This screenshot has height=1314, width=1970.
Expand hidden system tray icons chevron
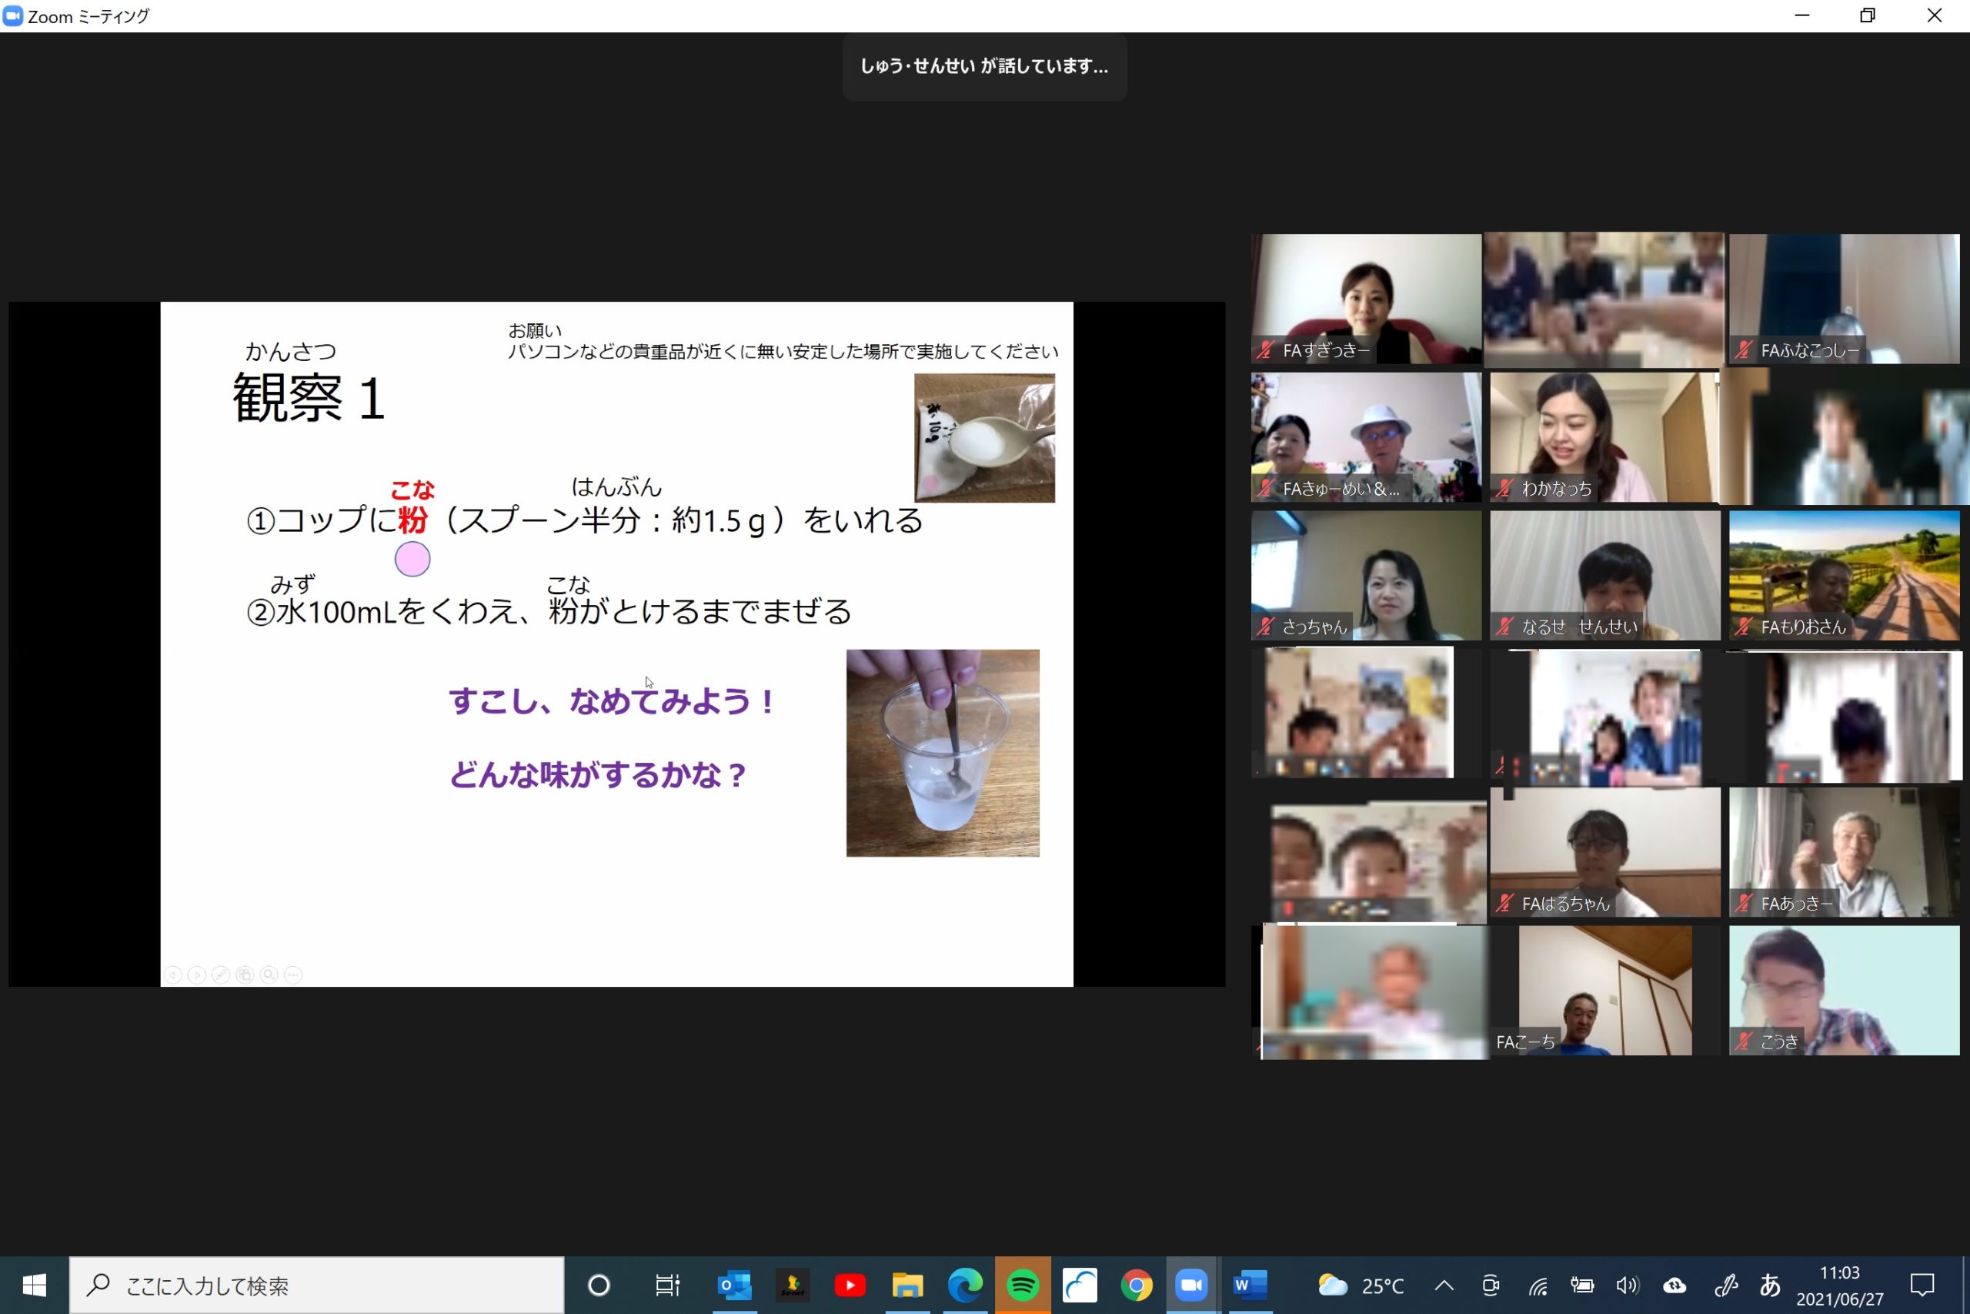[1444, 1285]
